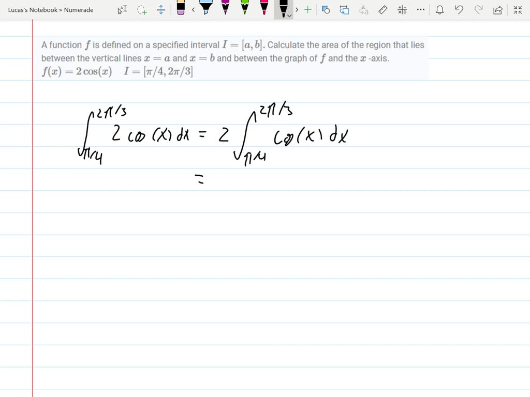The width and height of the screenshot is (530, 397).
Task: Pick the blue Highlighter tool
Action: (206, 9)
